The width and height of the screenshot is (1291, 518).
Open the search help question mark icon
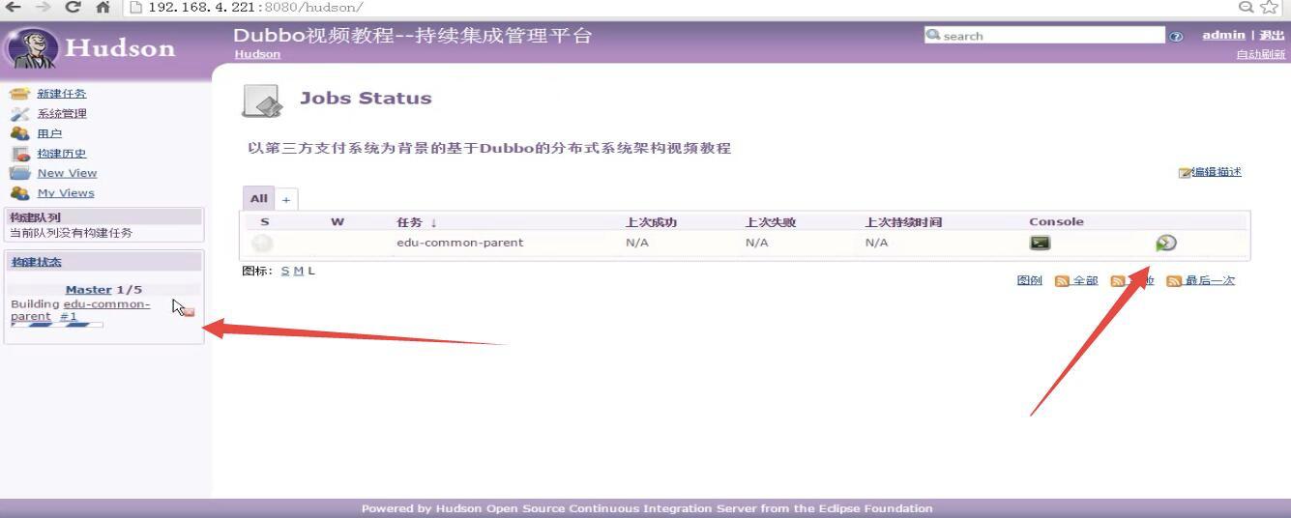[x=1176, y=37]
